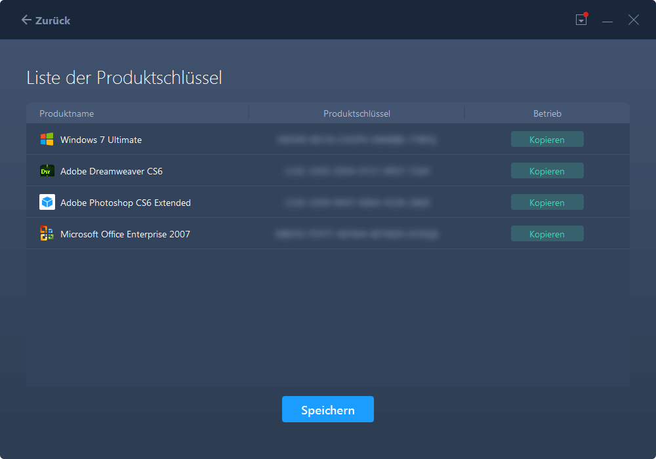The width and height of the screenshot is (656, 459).
Task: Click the back arrow icon beside Zurück
Action: pos(26,20)
